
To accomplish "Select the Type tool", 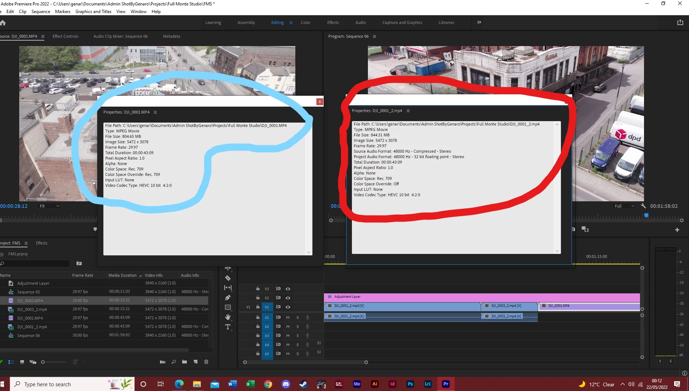I will (x=228, y=327).
